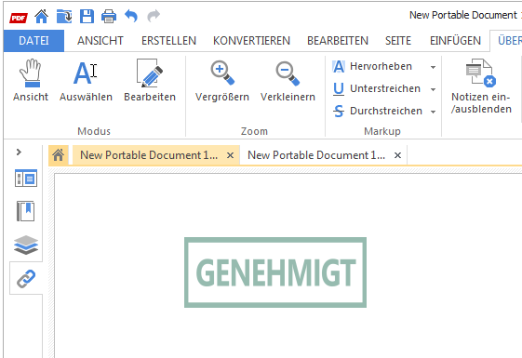Open the page thumbnails panel icon
Image resolution: width=522 pixels, height=358 pixels.
click(26, 179)
